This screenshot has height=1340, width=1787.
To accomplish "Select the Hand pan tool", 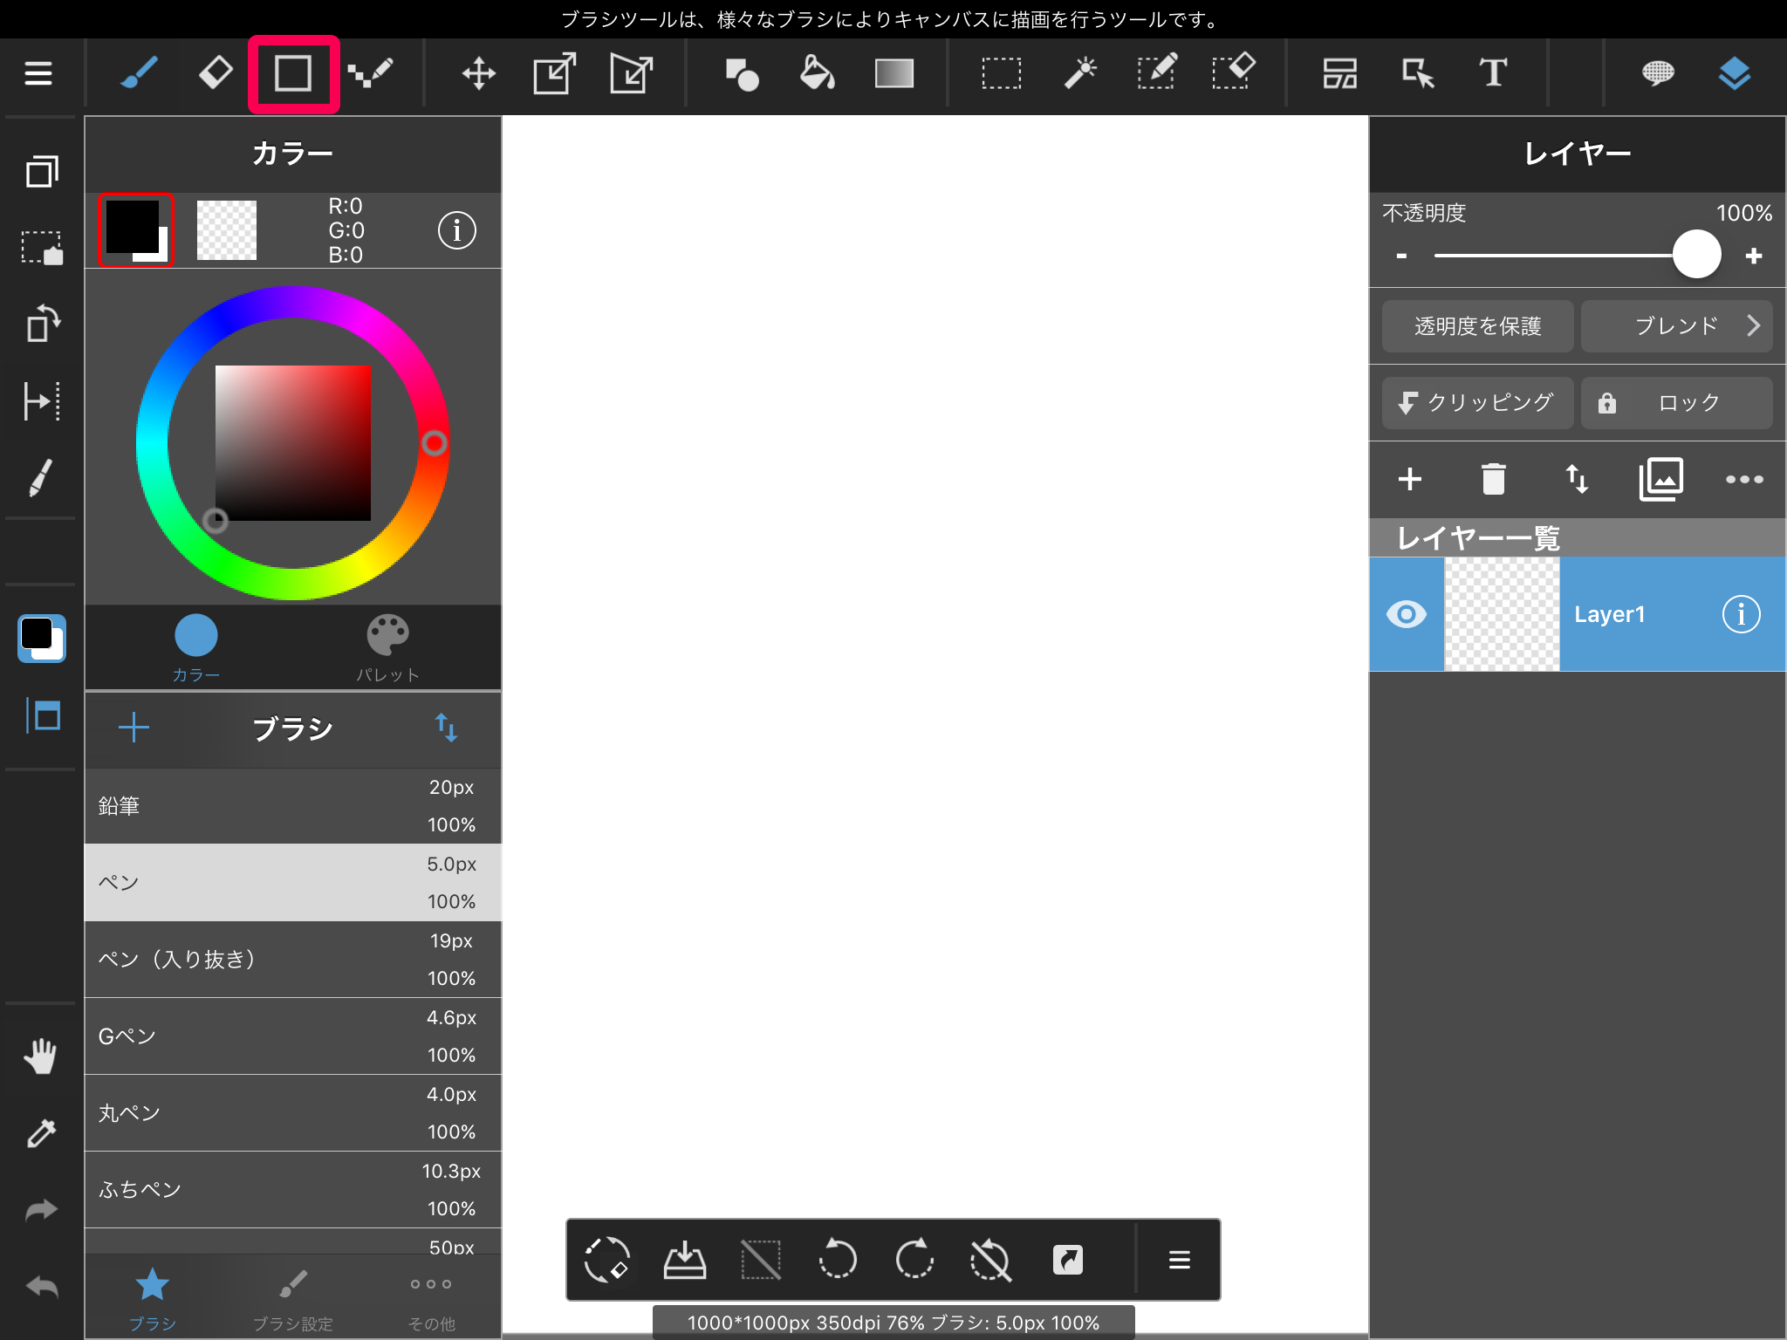I will pyautogui.click(x=40, y=1056).
